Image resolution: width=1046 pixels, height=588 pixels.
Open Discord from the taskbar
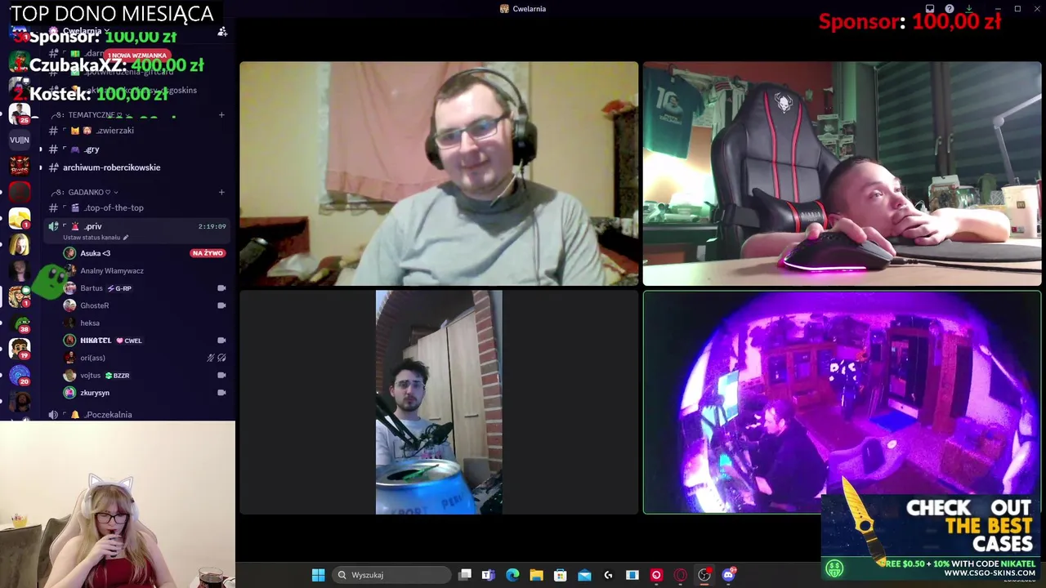pyautogui.click(x=728, y=575)
